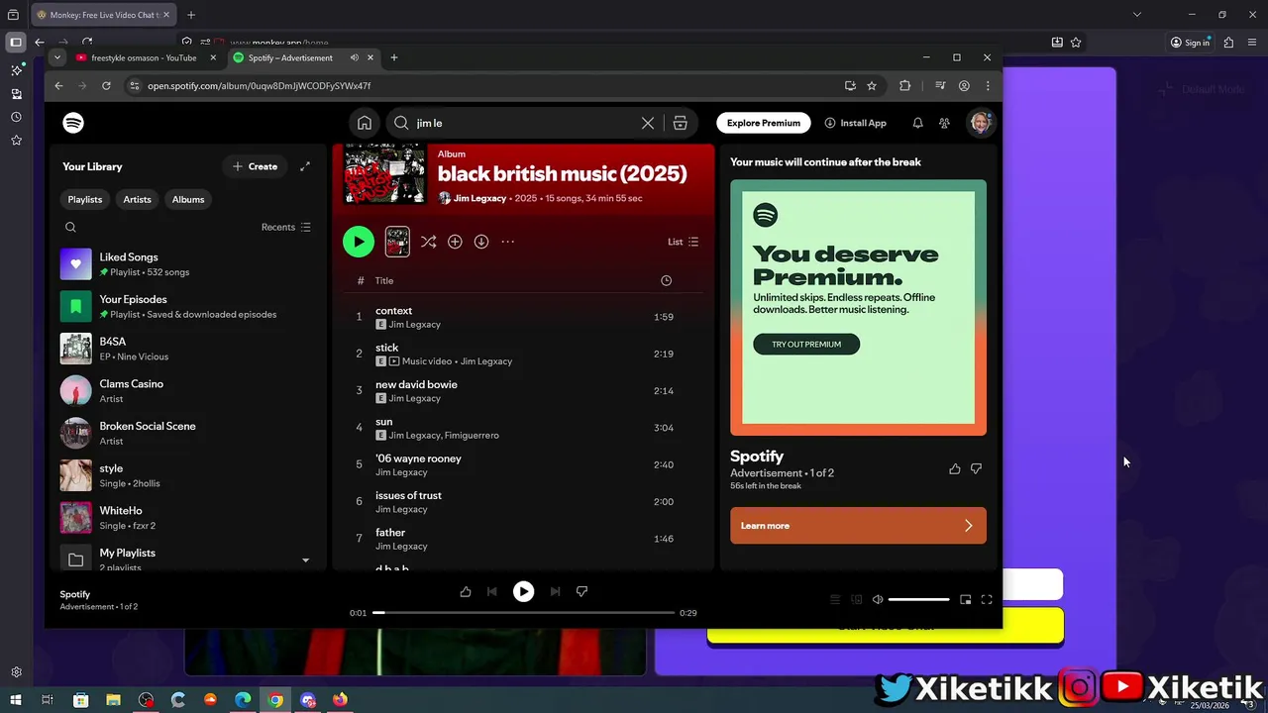1268x713 pixels.
Task: Open the Jim Legxacy artist link
Action: pos(480,198)
